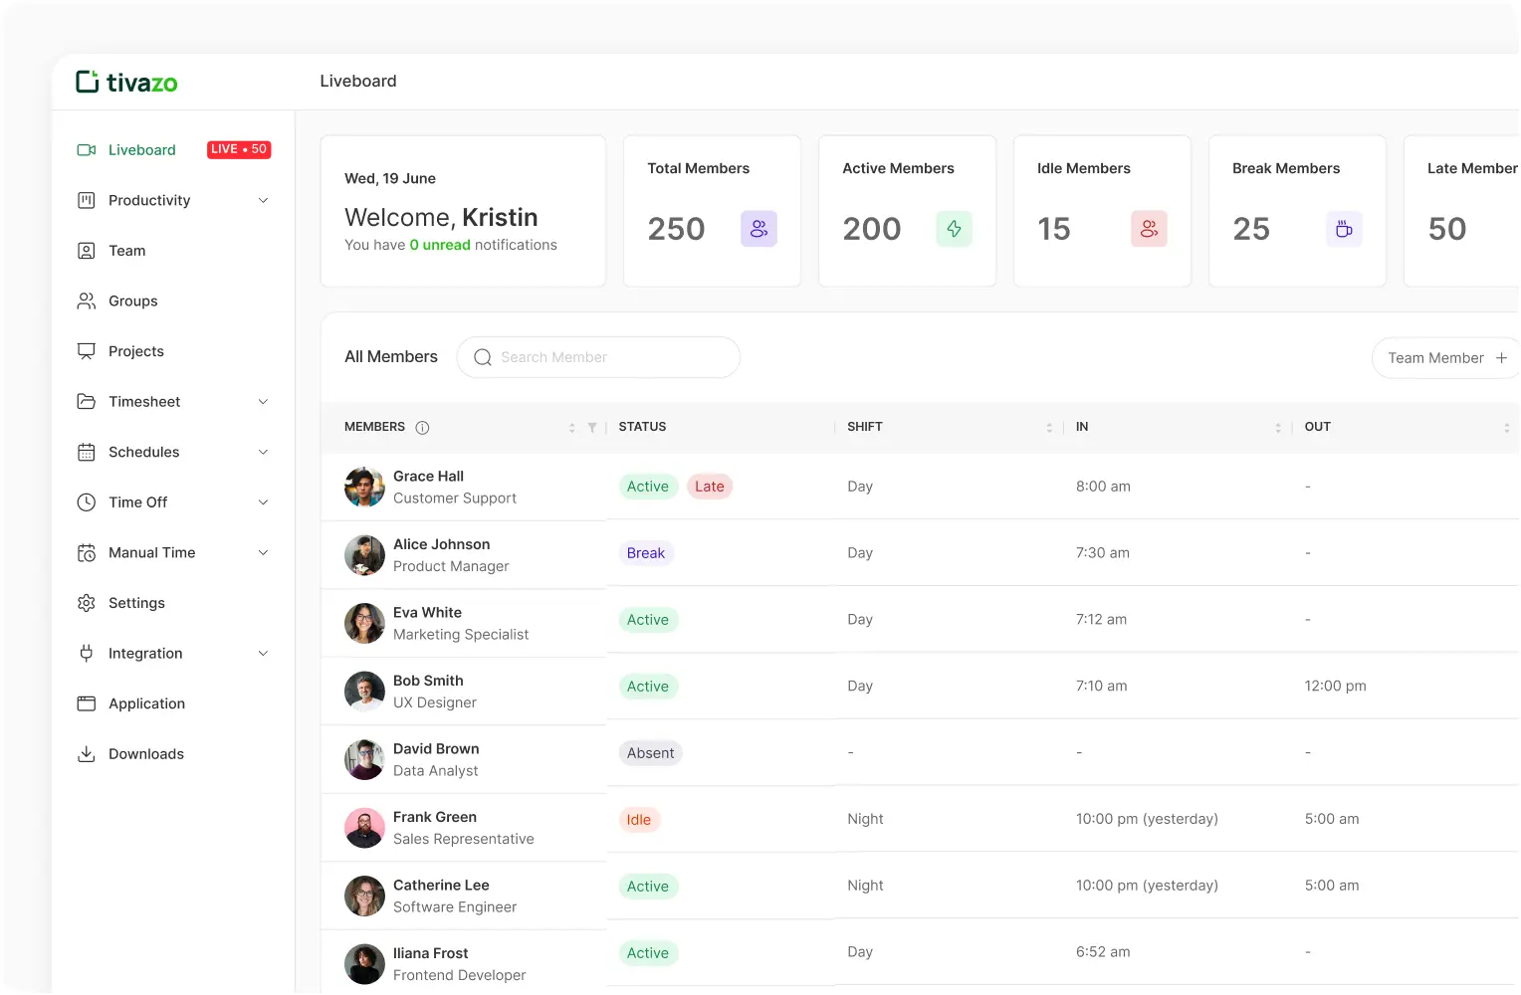The width and height of the screenshot is (1521, 995).
Task: Click the Liveboard camera icon
Action: point(87,150)
